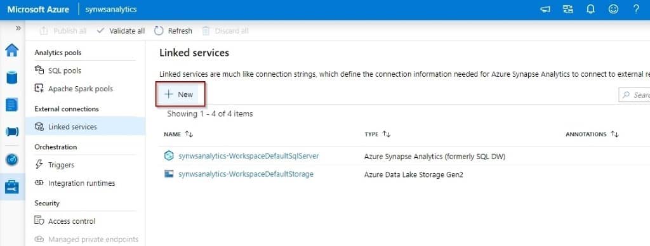Click the smiley feedback icon
The image size is (650, 246).
[613, 9]
